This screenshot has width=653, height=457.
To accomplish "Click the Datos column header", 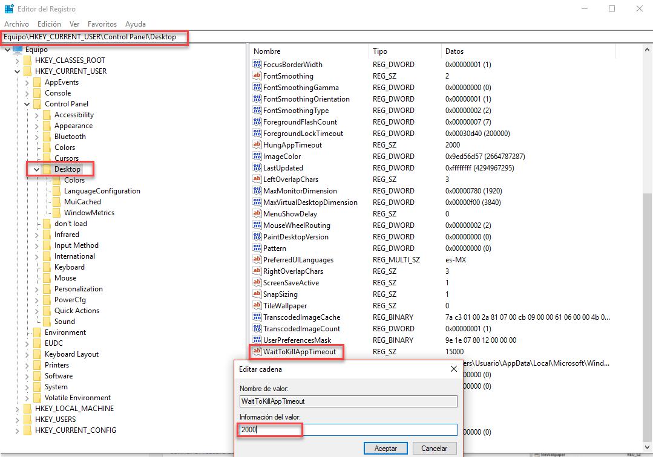I will pos(454,51).
